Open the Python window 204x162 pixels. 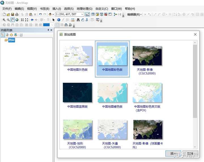point(110,14)
